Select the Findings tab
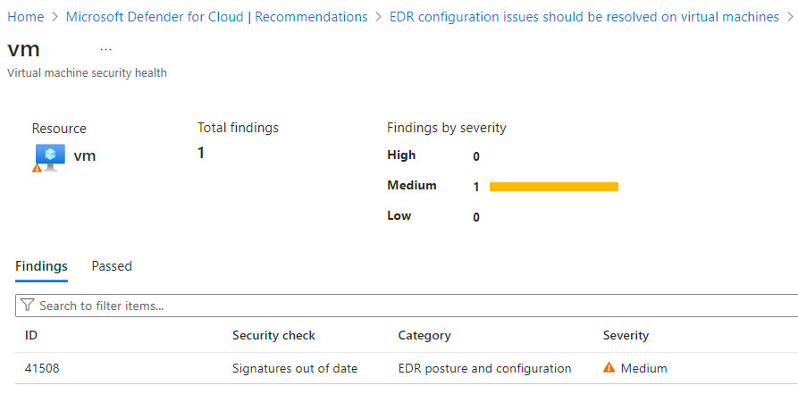This screenshot has width=798, height=394. pos(41,266)
